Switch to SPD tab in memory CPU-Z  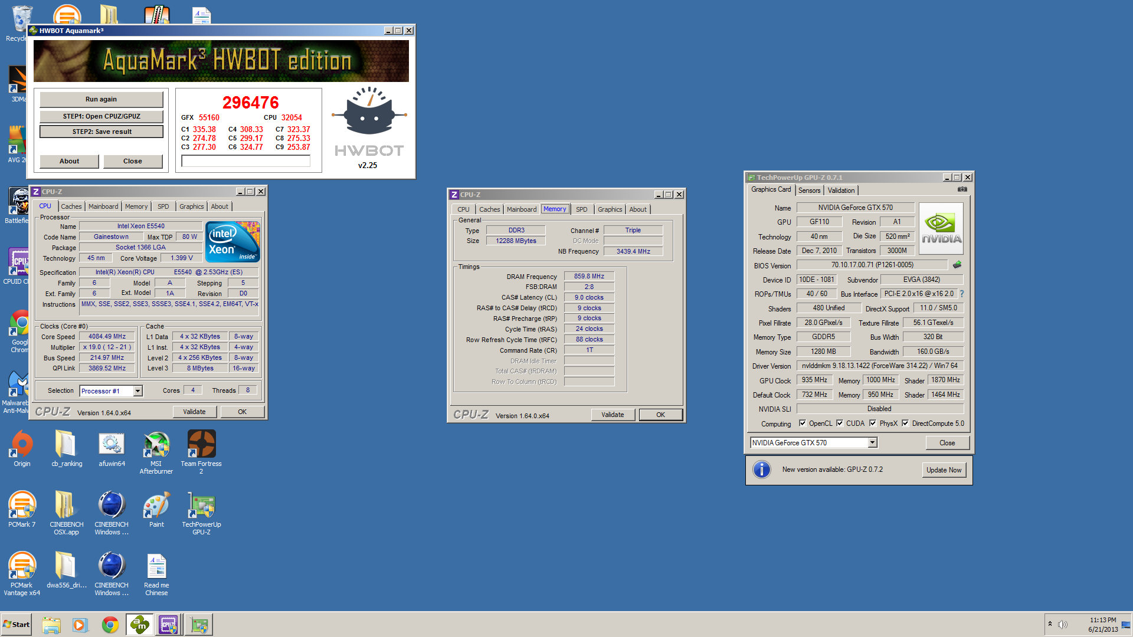click(x=582, y=209)
